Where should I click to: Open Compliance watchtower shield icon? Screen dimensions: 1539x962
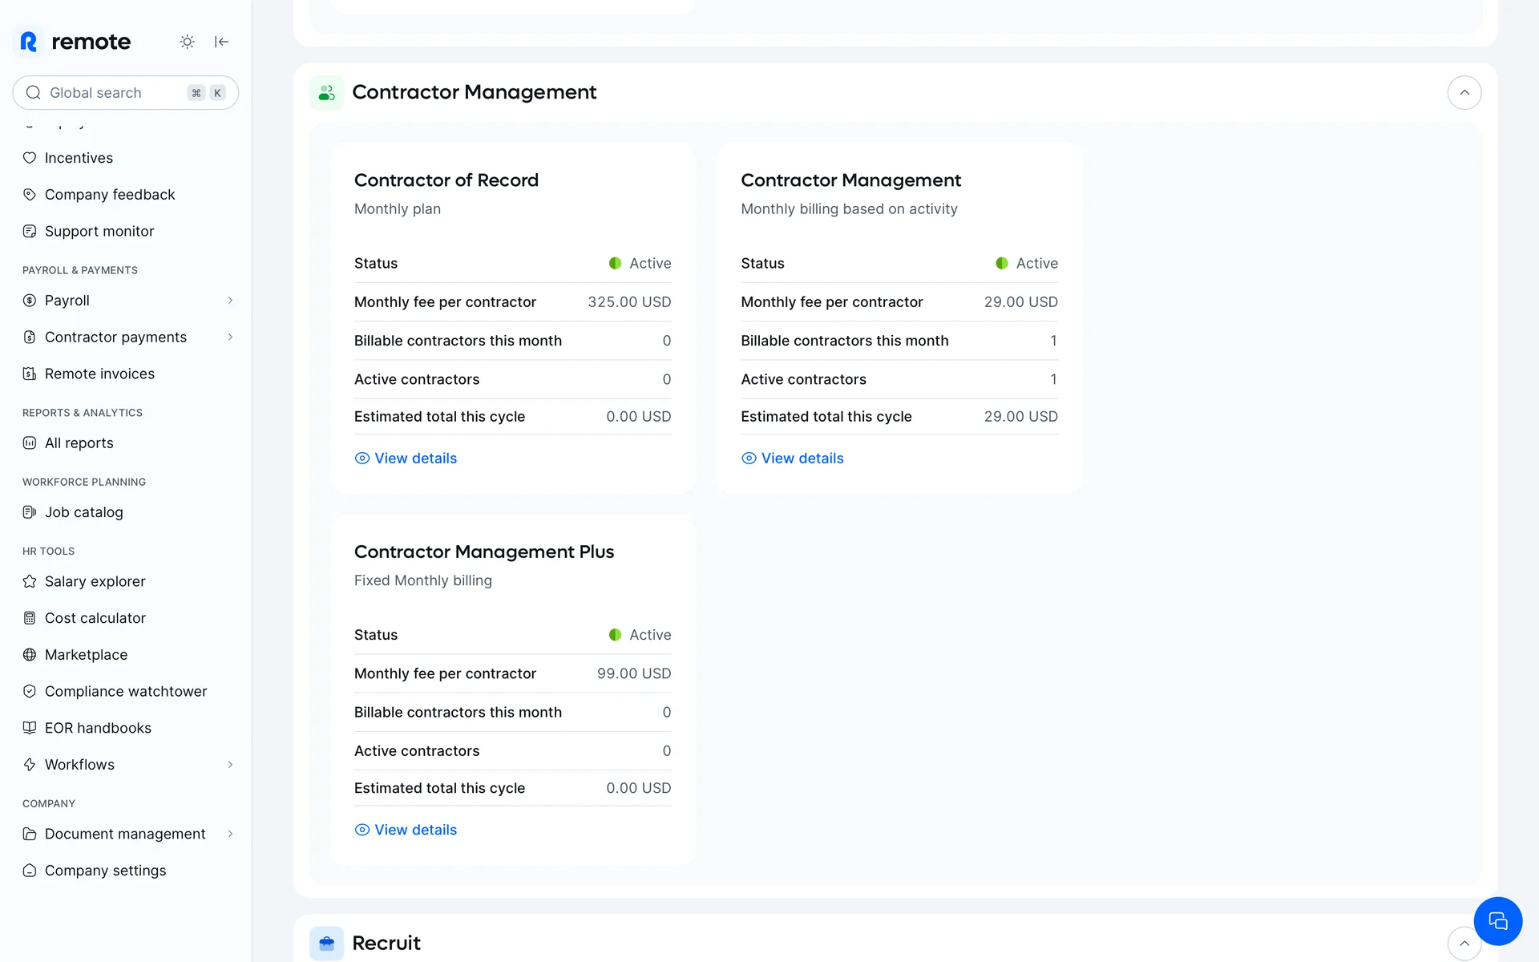(x=30, y=691)
